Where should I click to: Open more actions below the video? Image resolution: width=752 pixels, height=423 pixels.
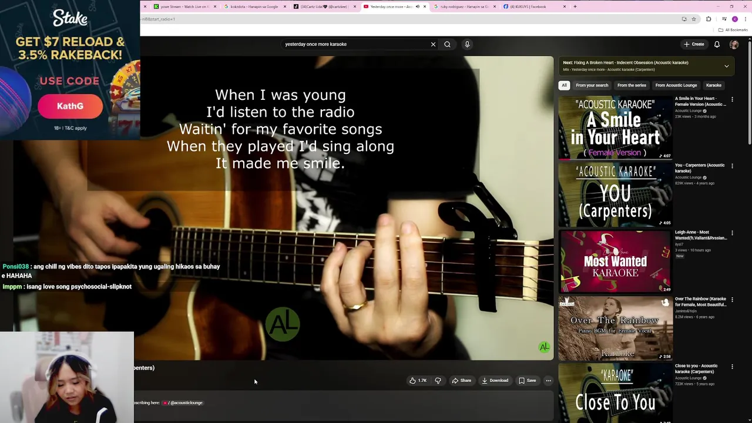tap(548, 381)
